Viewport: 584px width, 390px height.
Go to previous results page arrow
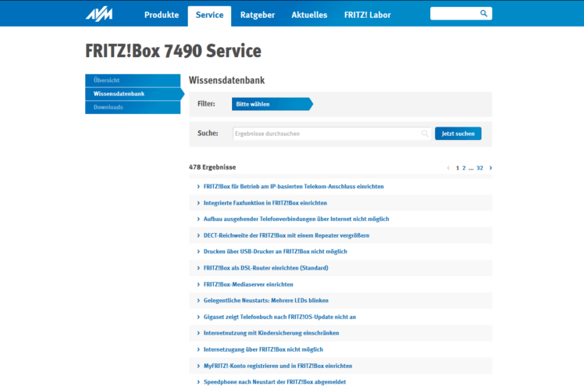448,168
